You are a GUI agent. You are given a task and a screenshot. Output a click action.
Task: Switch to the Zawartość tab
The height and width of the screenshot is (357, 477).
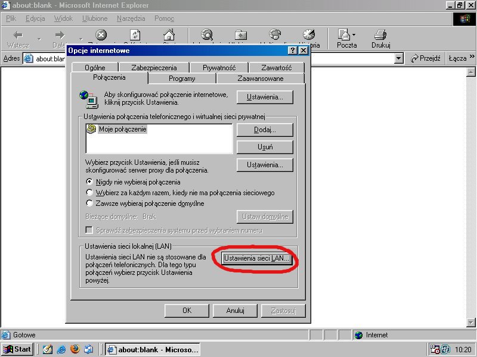point(276,67)
